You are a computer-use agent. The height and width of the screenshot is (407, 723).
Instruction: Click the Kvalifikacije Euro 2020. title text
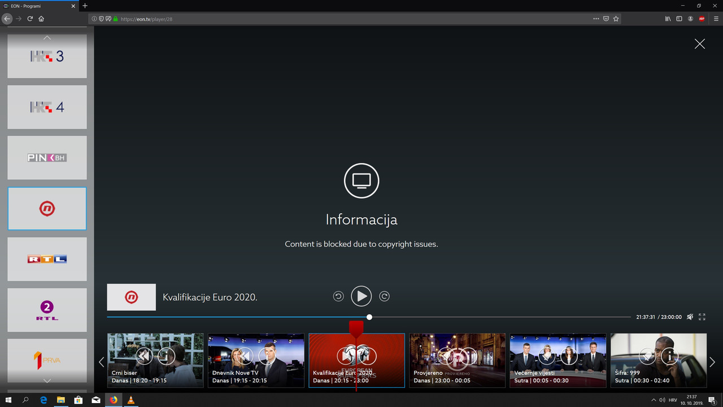(x=210, y=297)
